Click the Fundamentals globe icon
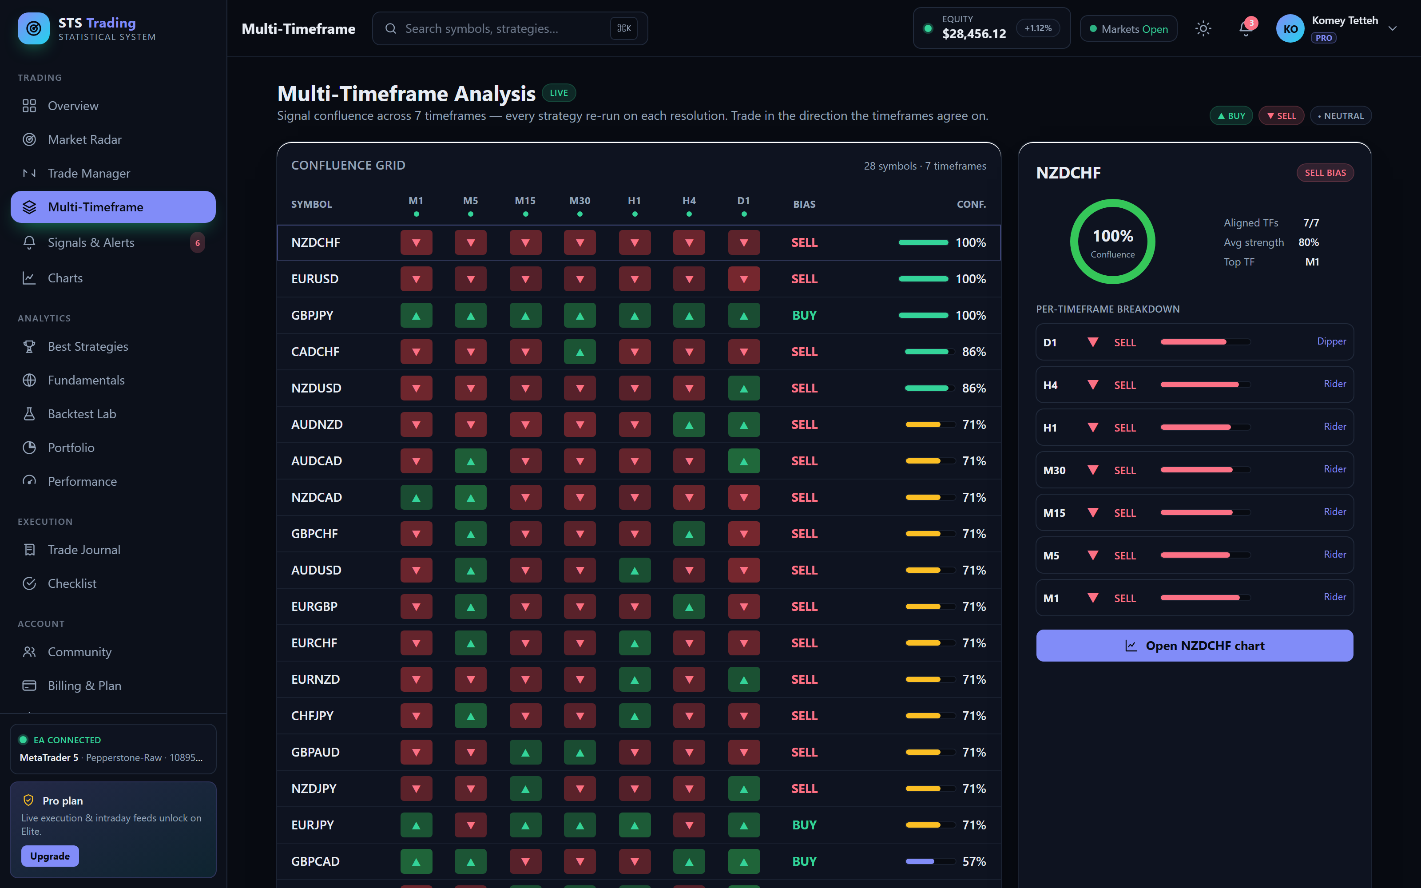This screenshot has height=888, width=1421. coord(29,380)
